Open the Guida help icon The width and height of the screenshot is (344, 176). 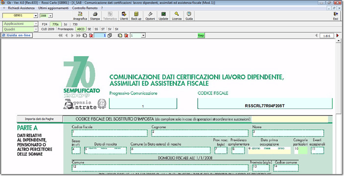click(189, 16)
